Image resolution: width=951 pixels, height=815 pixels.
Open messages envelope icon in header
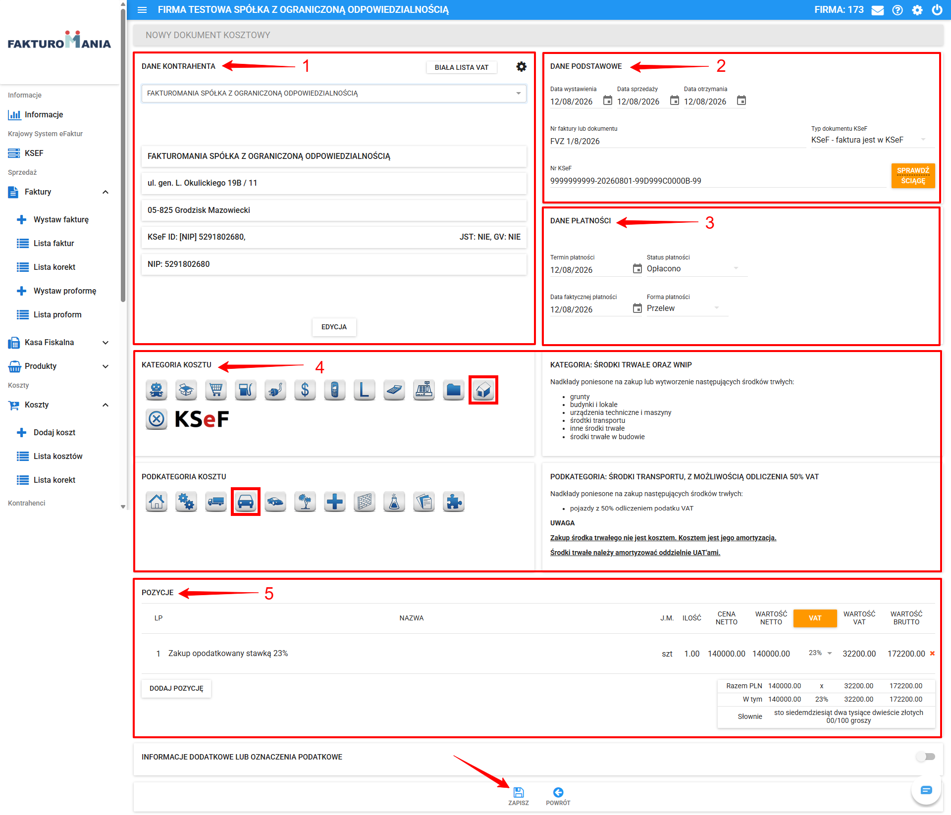[878, 10]
